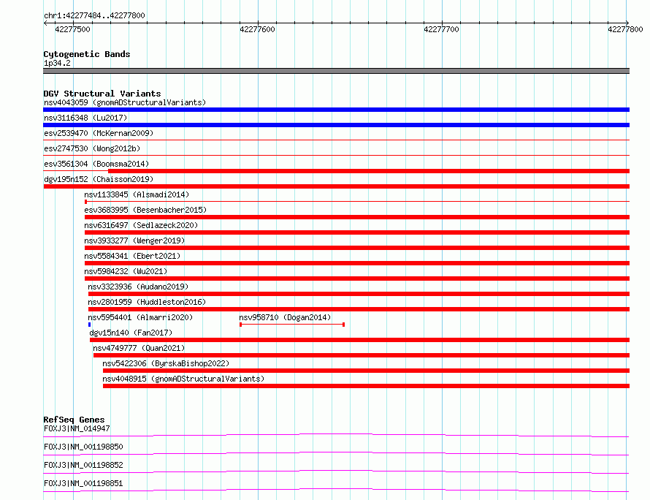Click the red bar under nsv3933277 (Wenger2019)

coord(357,248)
